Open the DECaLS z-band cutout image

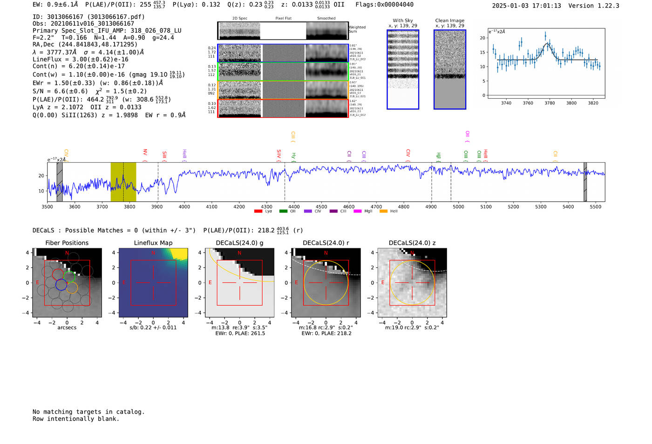pyautogui.click(x=412, y=283)
